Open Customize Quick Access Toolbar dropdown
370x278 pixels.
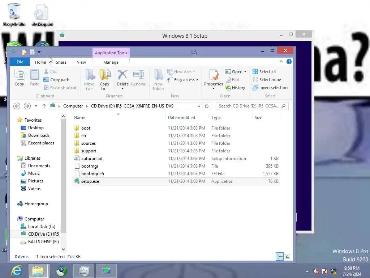click(x=39, y=52)
